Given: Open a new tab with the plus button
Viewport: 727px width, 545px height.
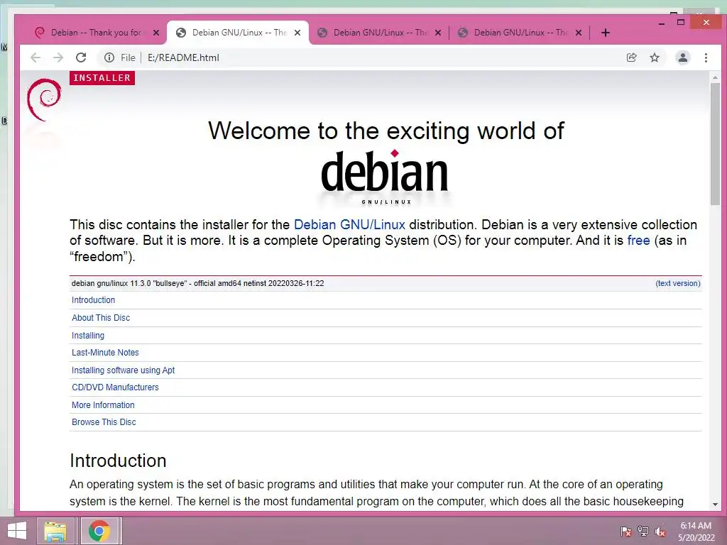Looking at the screenshot, I should 605,33.
